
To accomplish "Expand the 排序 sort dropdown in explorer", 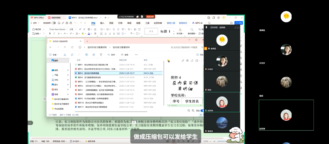I will point(113,55).
